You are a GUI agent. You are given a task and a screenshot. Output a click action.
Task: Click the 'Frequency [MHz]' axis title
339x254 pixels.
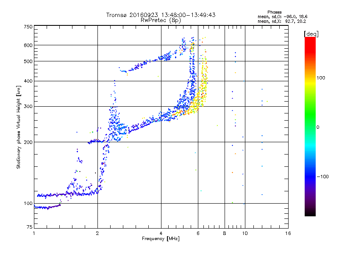tap(161, 239)
